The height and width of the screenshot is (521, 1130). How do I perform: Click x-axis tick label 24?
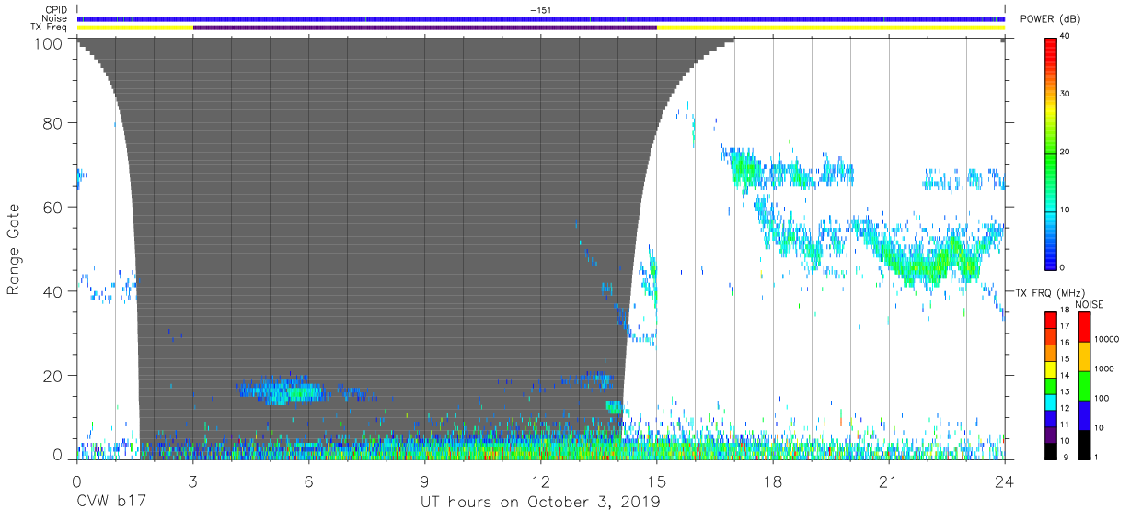pos(1005,481)
